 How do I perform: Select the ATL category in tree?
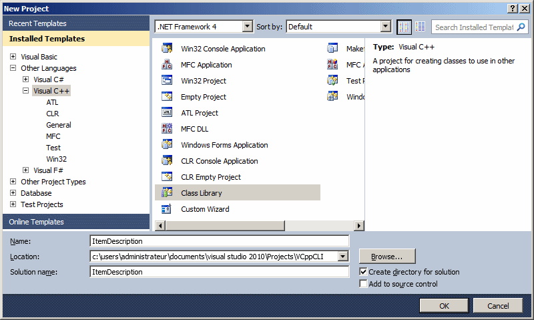(x=52, y=102)
